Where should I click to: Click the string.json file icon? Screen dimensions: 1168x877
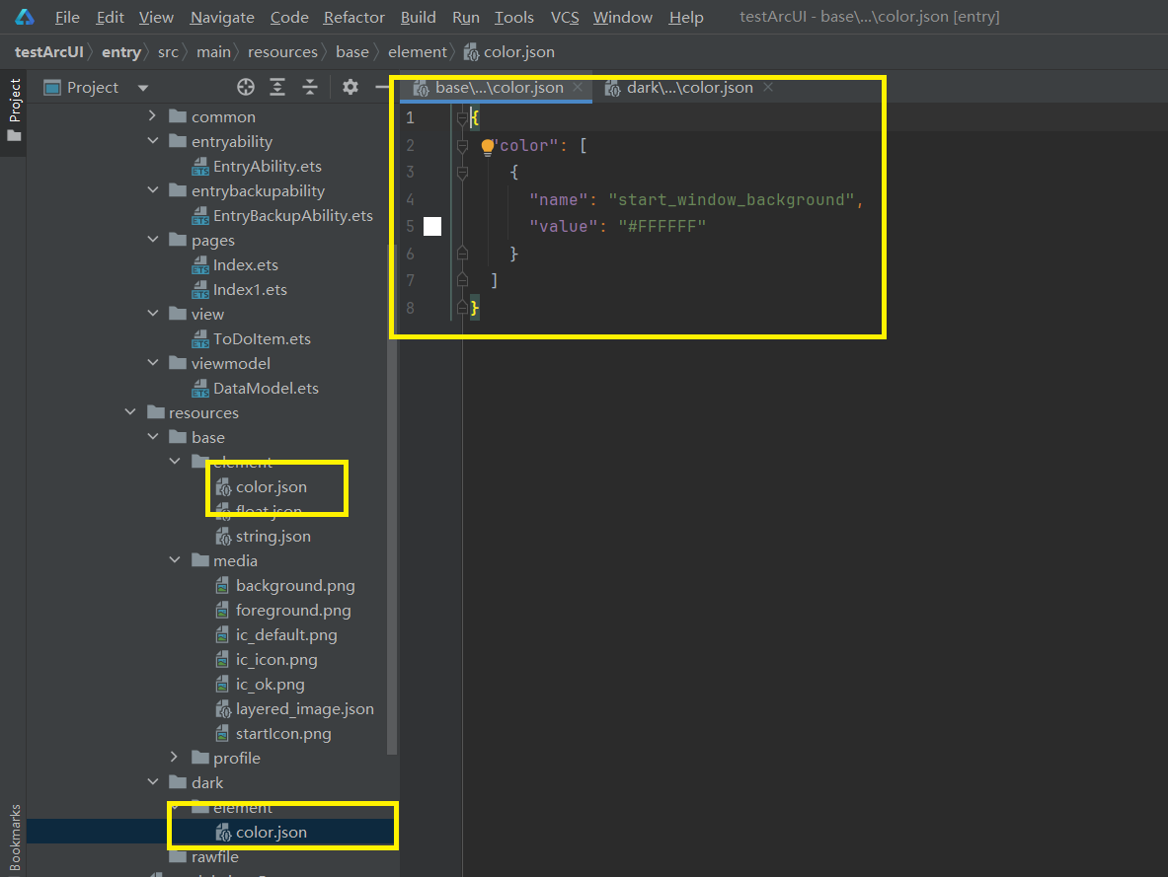(223, 537)
